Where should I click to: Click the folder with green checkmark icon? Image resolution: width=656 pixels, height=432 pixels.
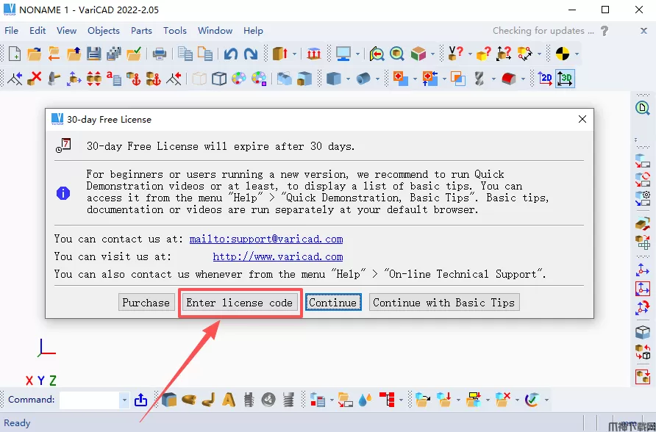click(x=134, y=54)
